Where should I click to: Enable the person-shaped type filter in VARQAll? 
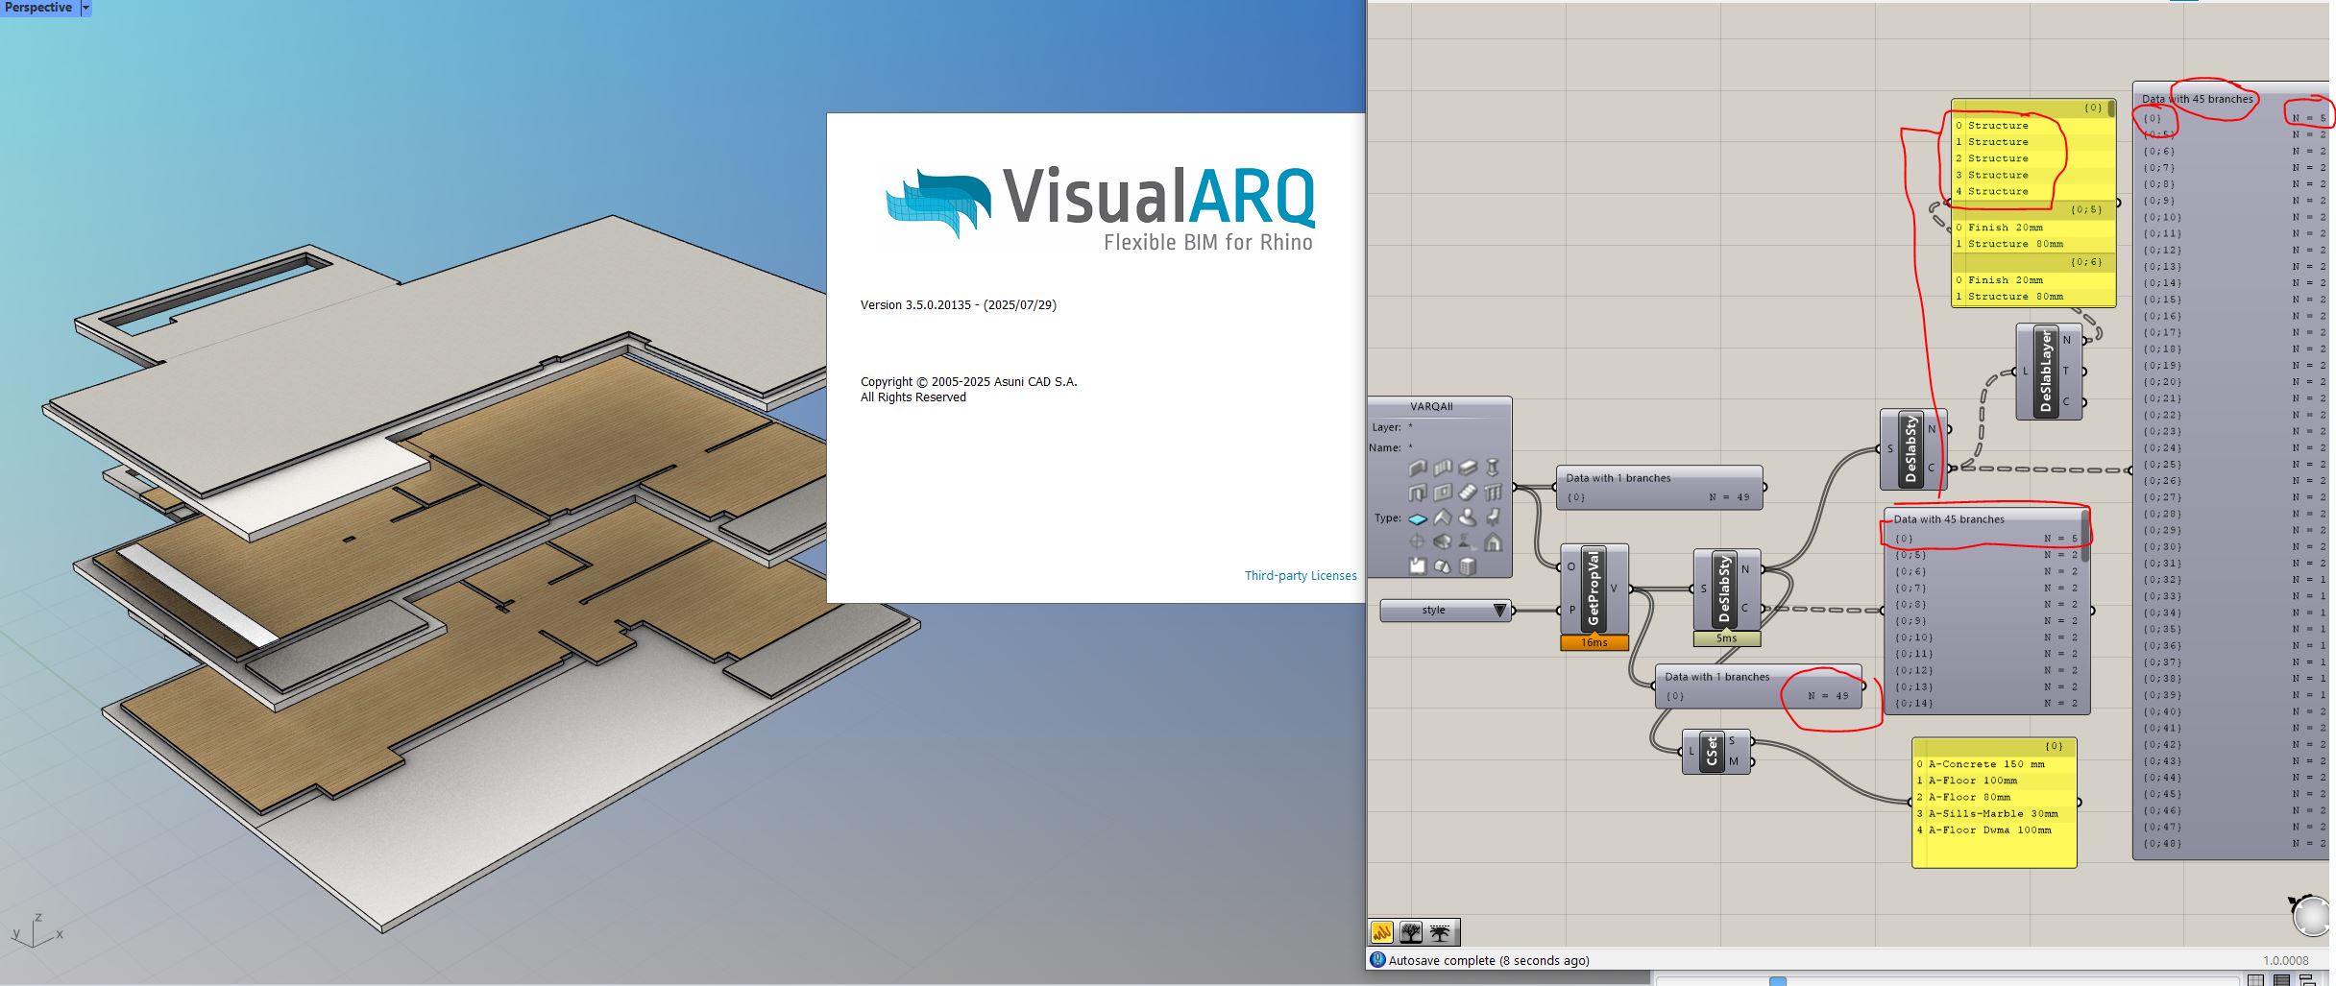click(x=1468, y=518)
